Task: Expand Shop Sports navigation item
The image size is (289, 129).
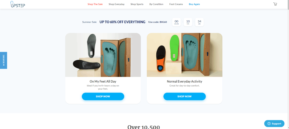Action: [137, 4]
